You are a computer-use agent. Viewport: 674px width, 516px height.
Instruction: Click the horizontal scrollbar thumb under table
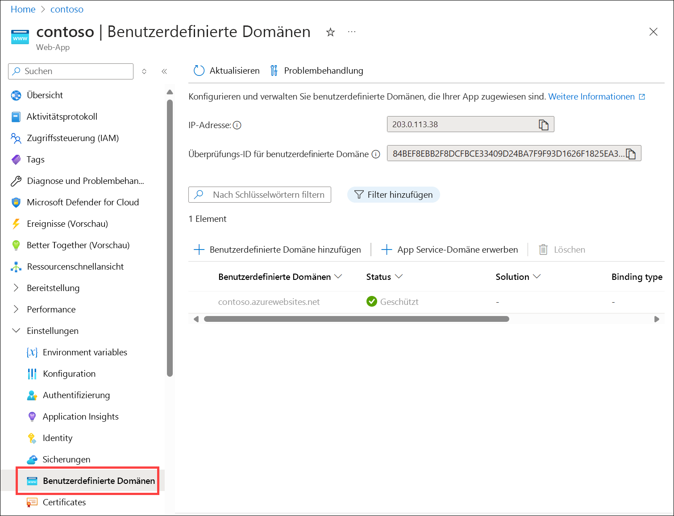tap(357, 319)
